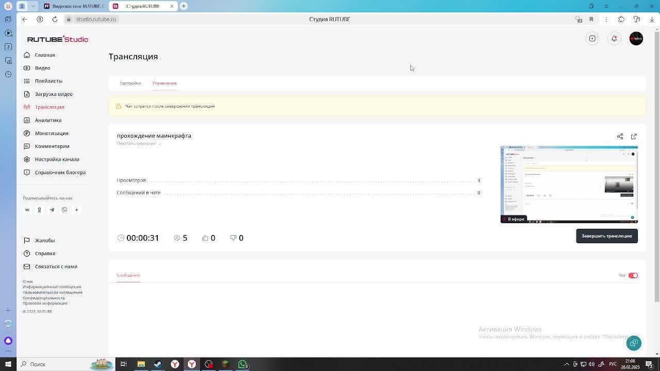Open the Telegram social link icon
This screenshot has width=660, height=371.
(x=52, y=210)
